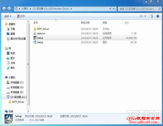Click the location icon in the address bar
This screenshot has width=163, height=126.
pyautogui.click(x=16, y=9)
